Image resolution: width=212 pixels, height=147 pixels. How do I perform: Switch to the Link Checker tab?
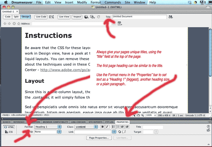pyautogui.click(x=78, y=122)
